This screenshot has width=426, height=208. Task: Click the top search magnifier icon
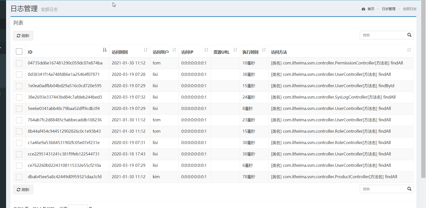(x=409, y=35)
